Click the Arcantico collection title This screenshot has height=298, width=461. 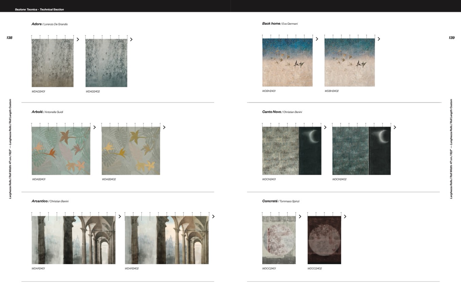pos(39,201)
